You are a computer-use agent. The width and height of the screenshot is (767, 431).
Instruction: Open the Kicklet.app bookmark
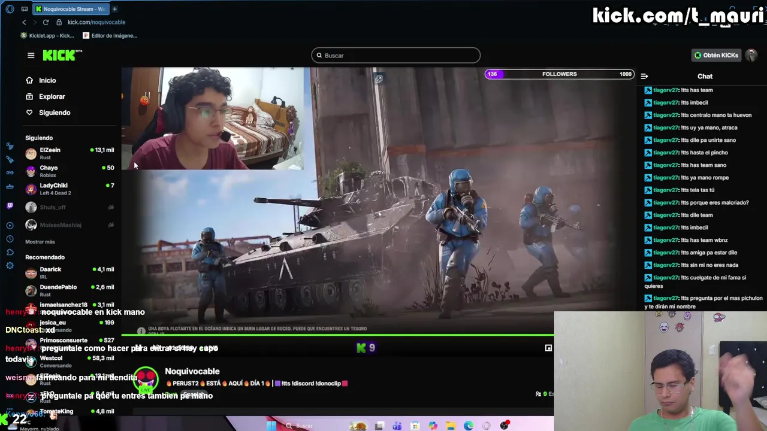(47, 35)
